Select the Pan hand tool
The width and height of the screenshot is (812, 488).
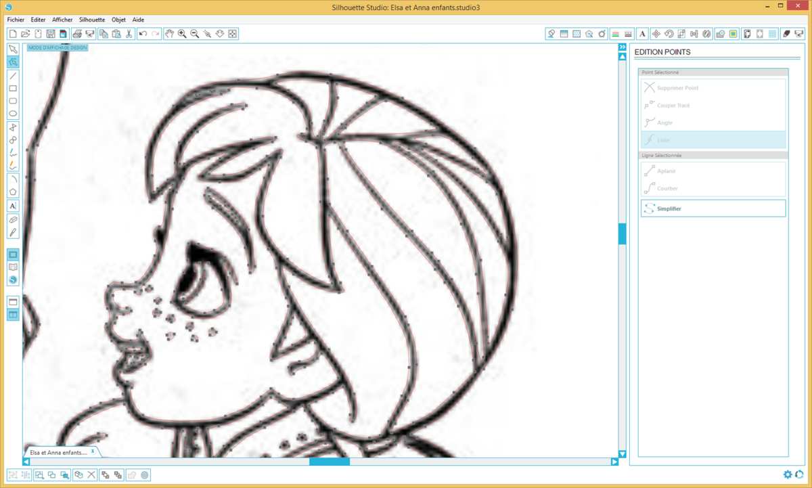[169, 33]
